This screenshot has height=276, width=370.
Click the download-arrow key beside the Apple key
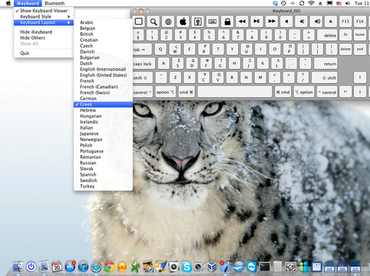pyautogui.click(x=198, y=22)
